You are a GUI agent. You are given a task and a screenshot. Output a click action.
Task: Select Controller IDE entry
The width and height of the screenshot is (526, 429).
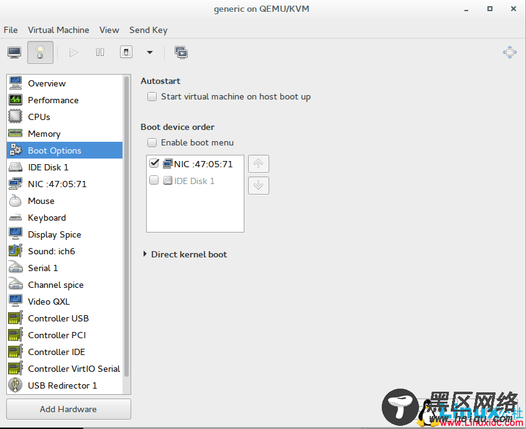click(x=65, y=351)
